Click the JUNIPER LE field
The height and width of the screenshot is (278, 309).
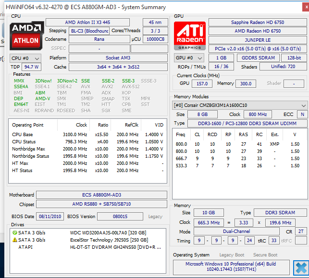tap(258, 40)
